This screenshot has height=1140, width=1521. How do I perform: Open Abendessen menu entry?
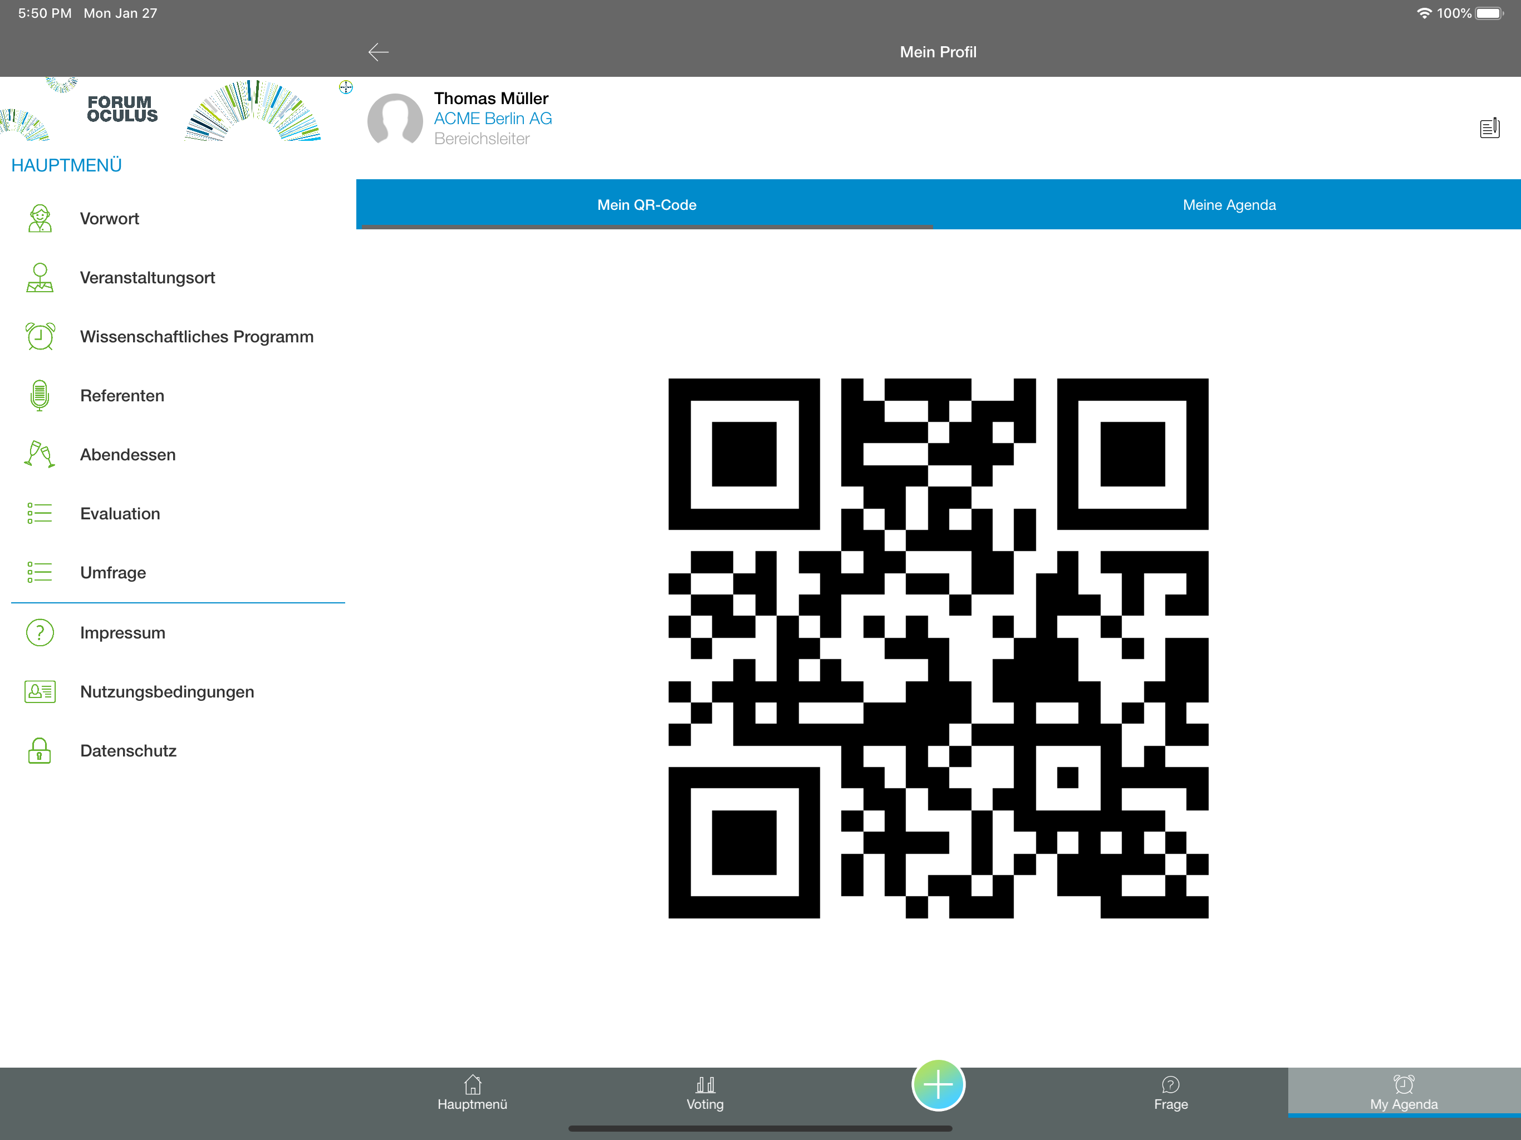[178, 454]
